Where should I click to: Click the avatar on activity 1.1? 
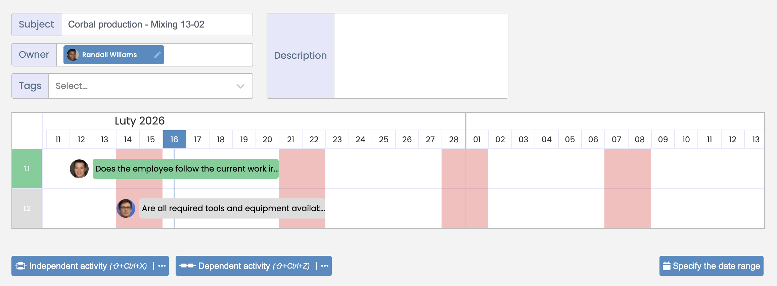[79, 169]
